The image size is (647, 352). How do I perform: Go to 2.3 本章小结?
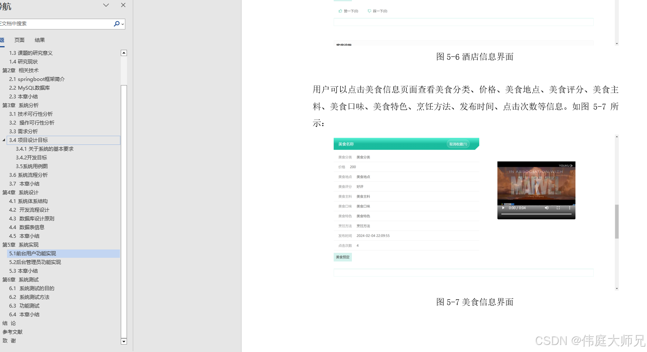[24, 96]
